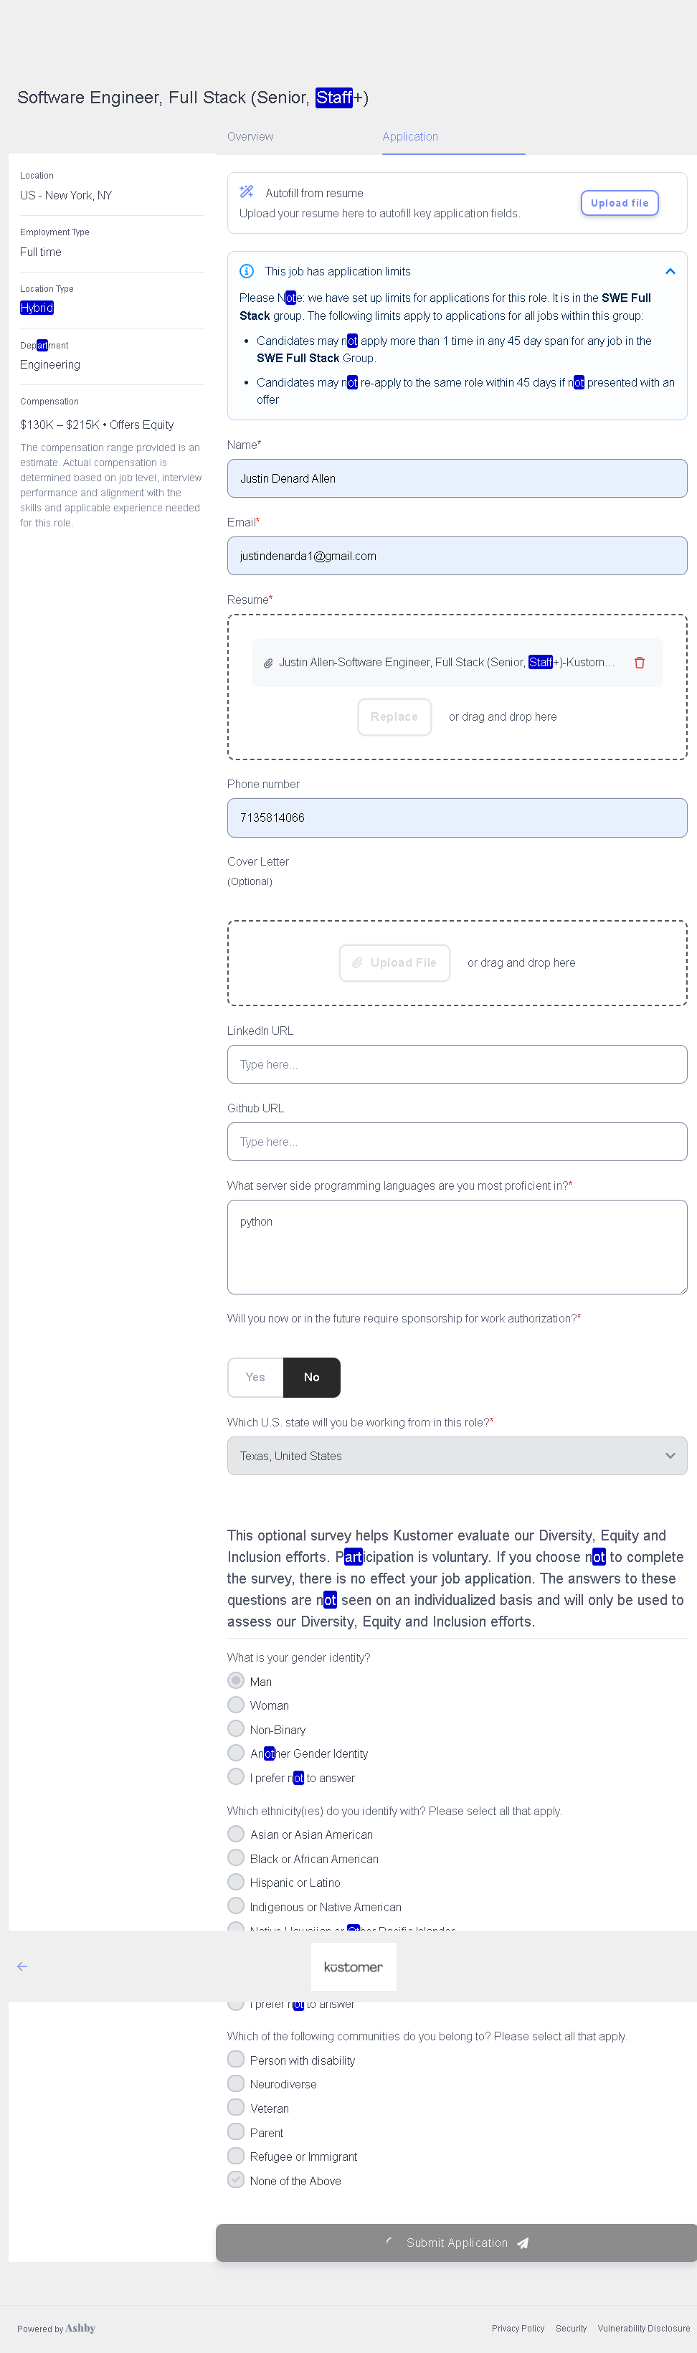Open the Privacy Policy link
Screen dimensions: 697x2353
coord(517,2329)
